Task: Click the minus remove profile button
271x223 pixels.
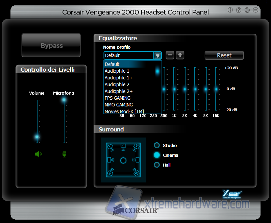Action: coord(170,55)
